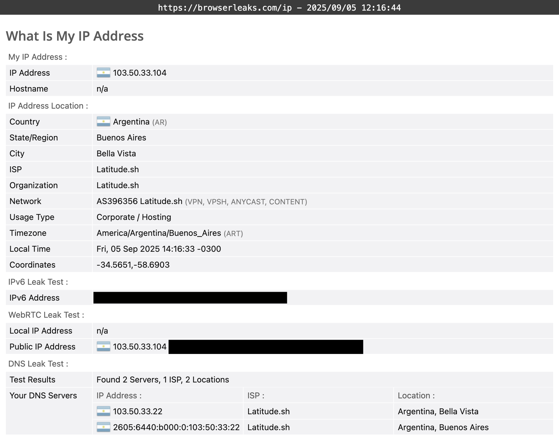Viewport: 559px width, 439px height.
Task: Click the URL text in the top header bar
Action: [225, 8]
